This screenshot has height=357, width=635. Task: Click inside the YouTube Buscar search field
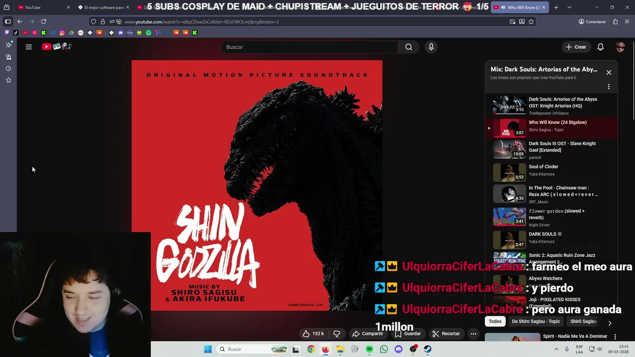coord(310,47)
